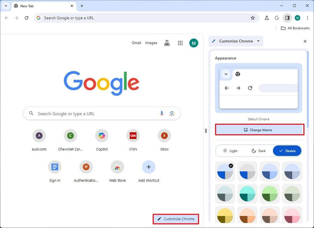Open the Google apps grid launcher
314x228 pixels.
[180, 43]
